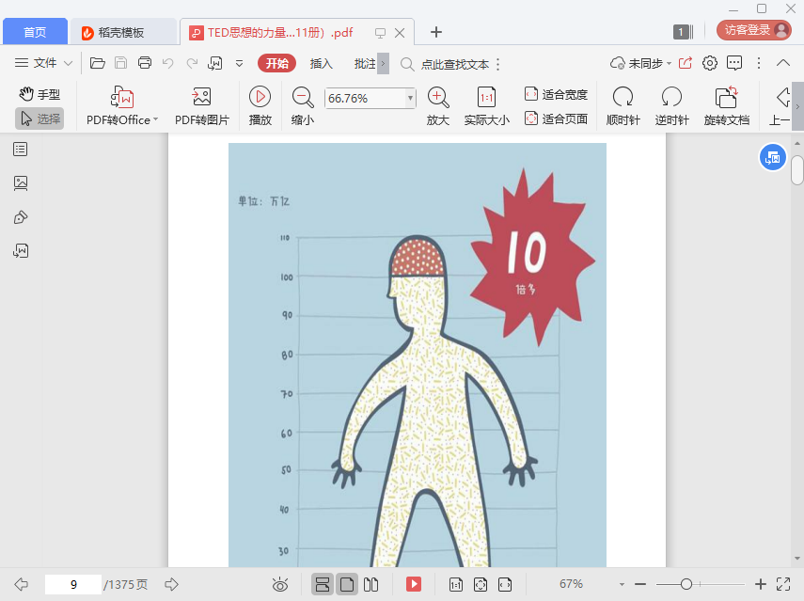804x601 pixels.
Task: Open the thumbnail panel in left sidebar
Action: [21, 183]
